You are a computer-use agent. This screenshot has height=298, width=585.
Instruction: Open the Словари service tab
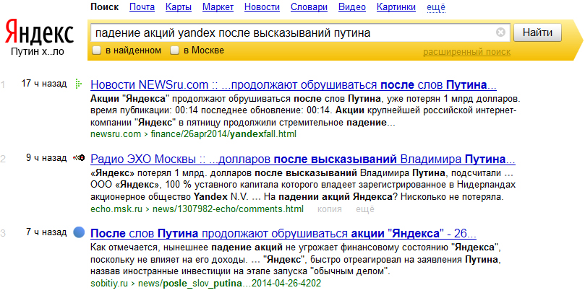[x=309, y=7]
